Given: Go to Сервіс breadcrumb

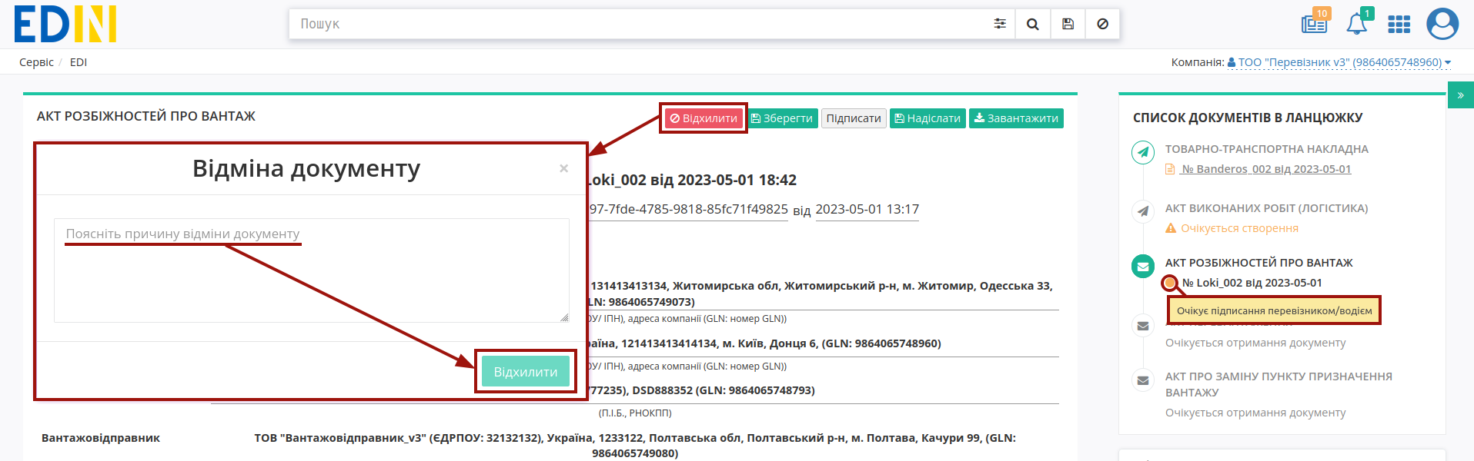Looking at the screenshot, I should 36,62.
